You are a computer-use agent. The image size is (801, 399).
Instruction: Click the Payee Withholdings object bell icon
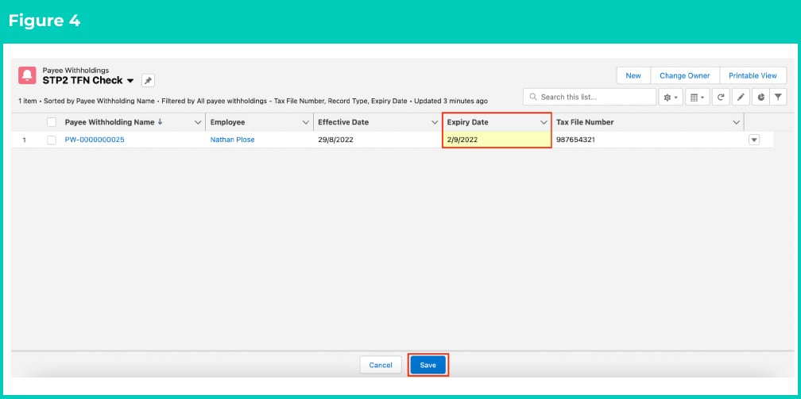(x=27, y=75)
